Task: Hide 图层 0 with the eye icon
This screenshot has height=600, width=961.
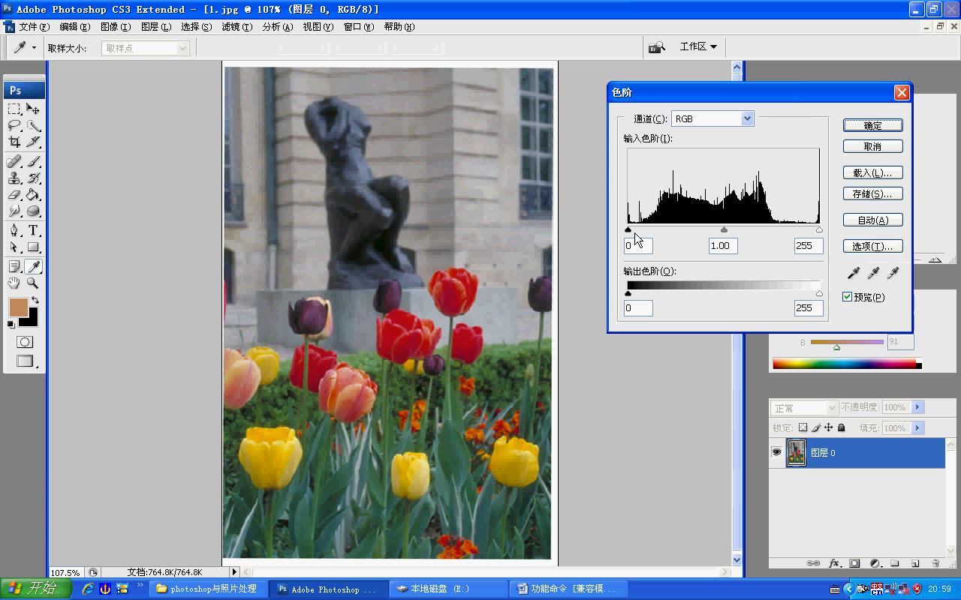Action: (x=777, y=452)
